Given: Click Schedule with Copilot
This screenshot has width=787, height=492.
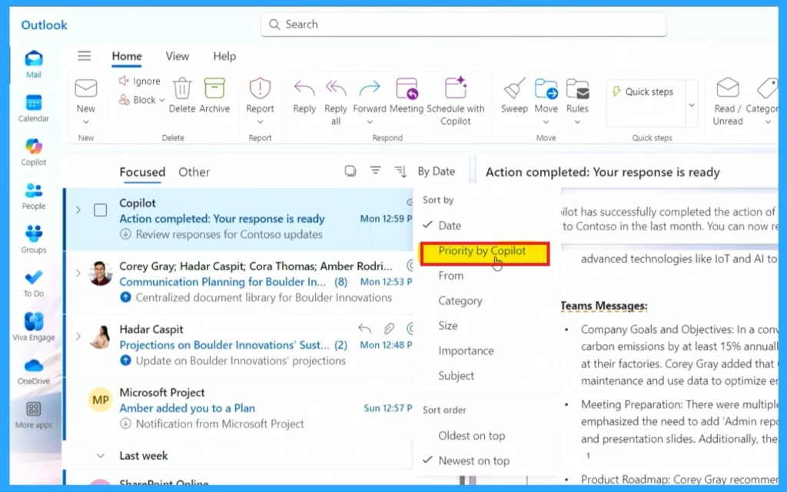Looking at the screenshot, I should pos(456,101).
